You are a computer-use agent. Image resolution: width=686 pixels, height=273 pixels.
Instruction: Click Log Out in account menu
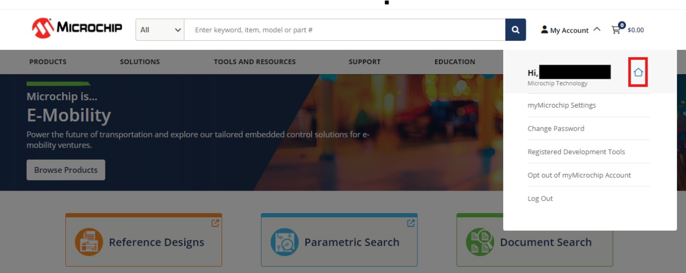click(x=540, y=199)
